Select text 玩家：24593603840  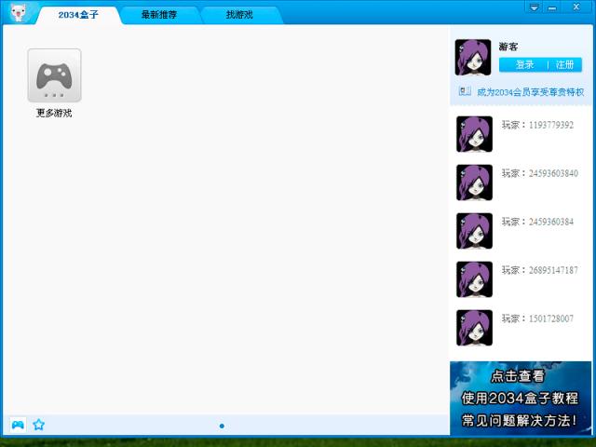[x=540, y=173]
